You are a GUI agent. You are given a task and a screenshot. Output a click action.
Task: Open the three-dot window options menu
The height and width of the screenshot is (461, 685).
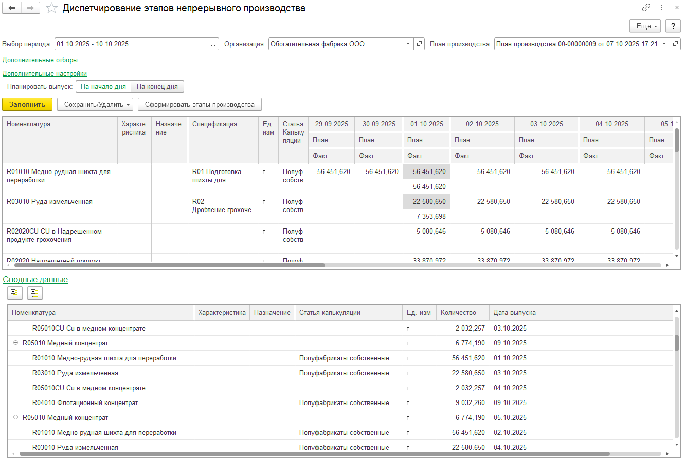(661, 8)
